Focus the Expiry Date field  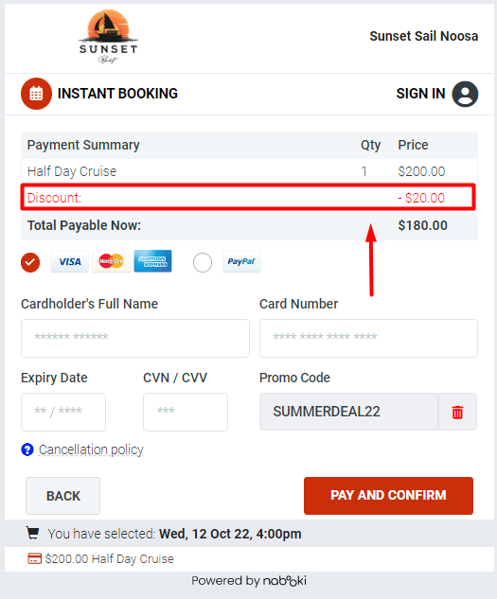tap(63, 413)
